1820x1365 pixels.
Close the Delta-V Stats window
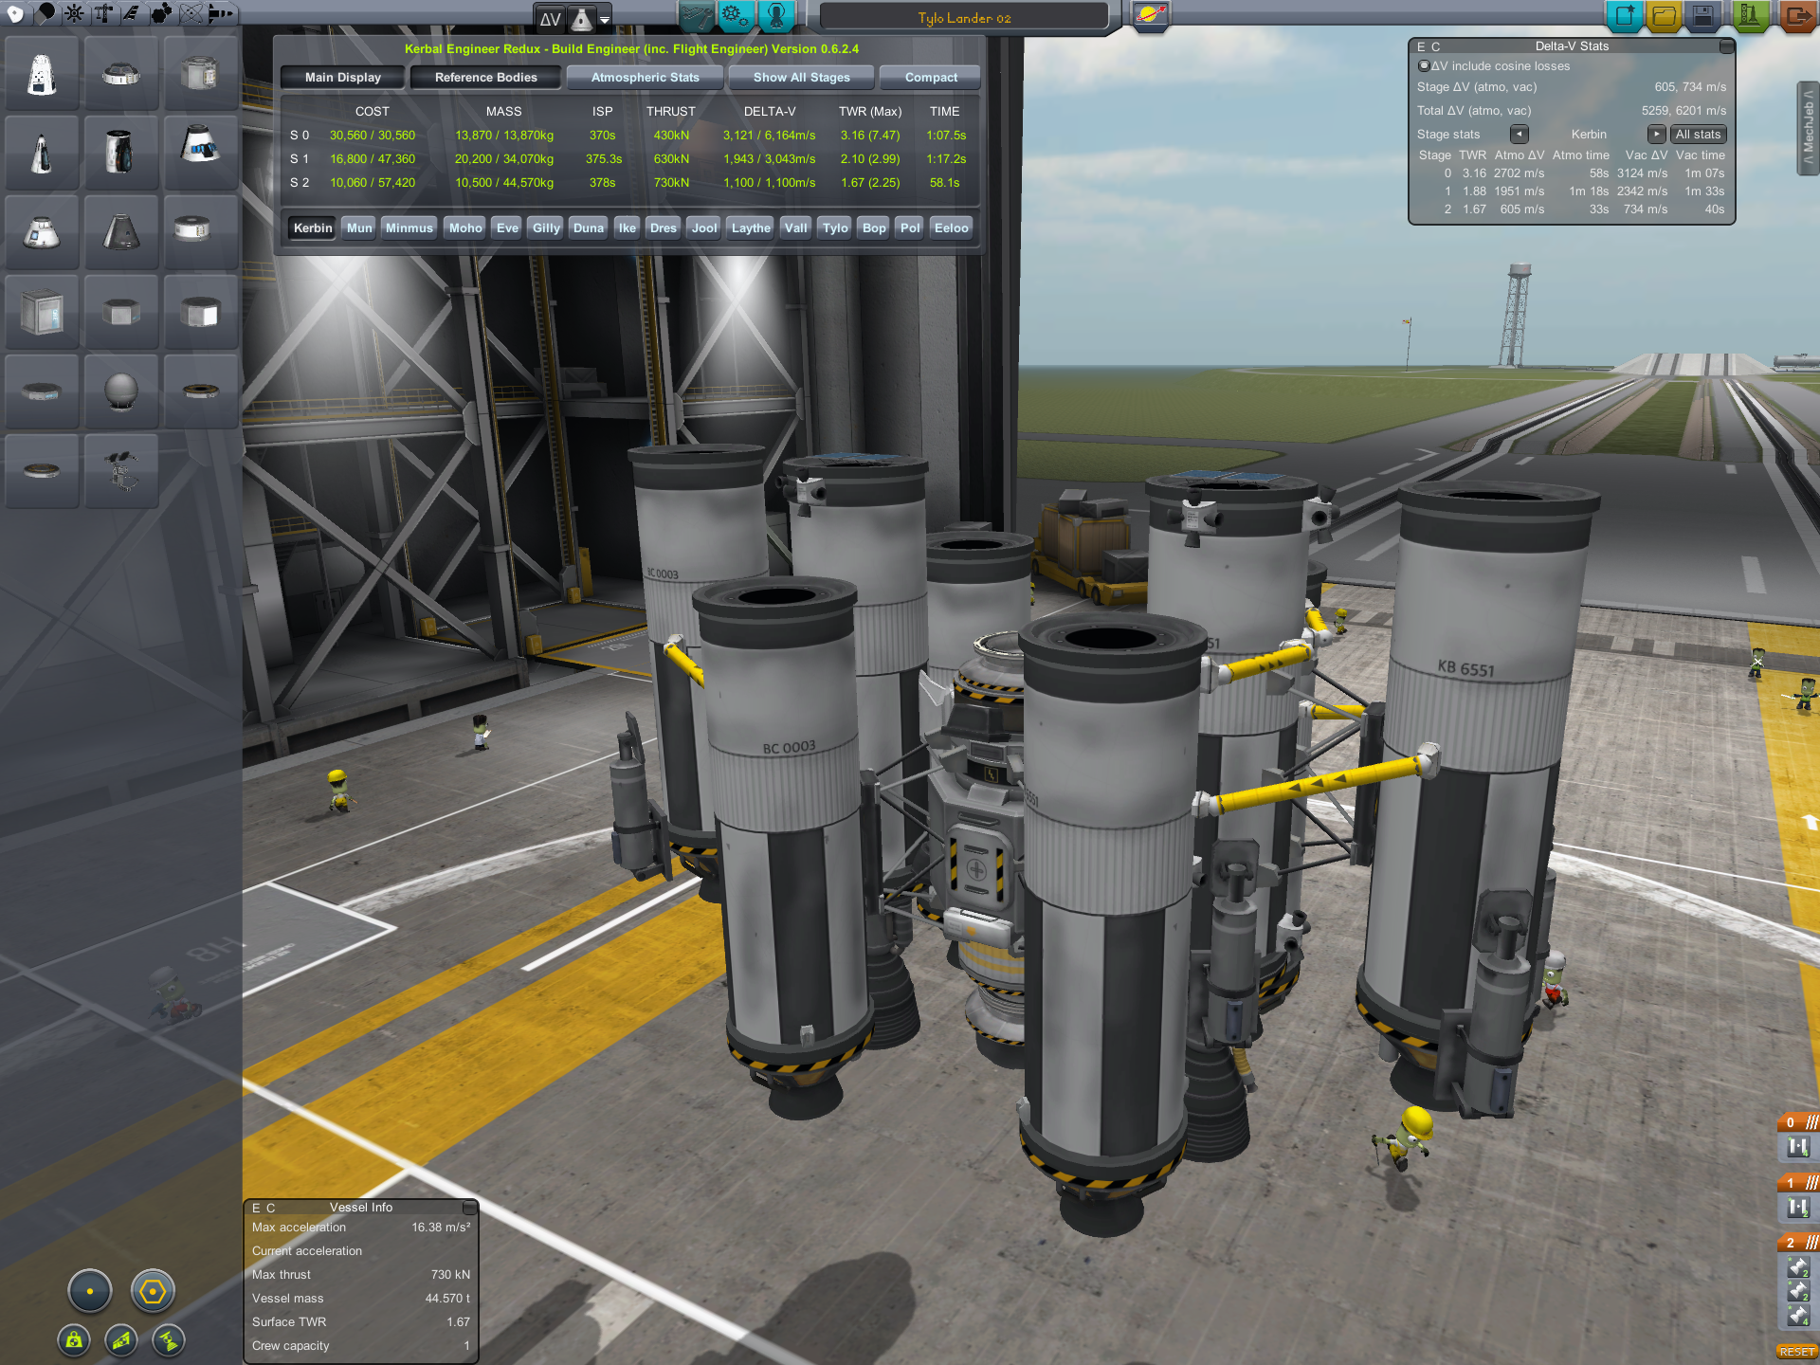(x=1727, y=46)
